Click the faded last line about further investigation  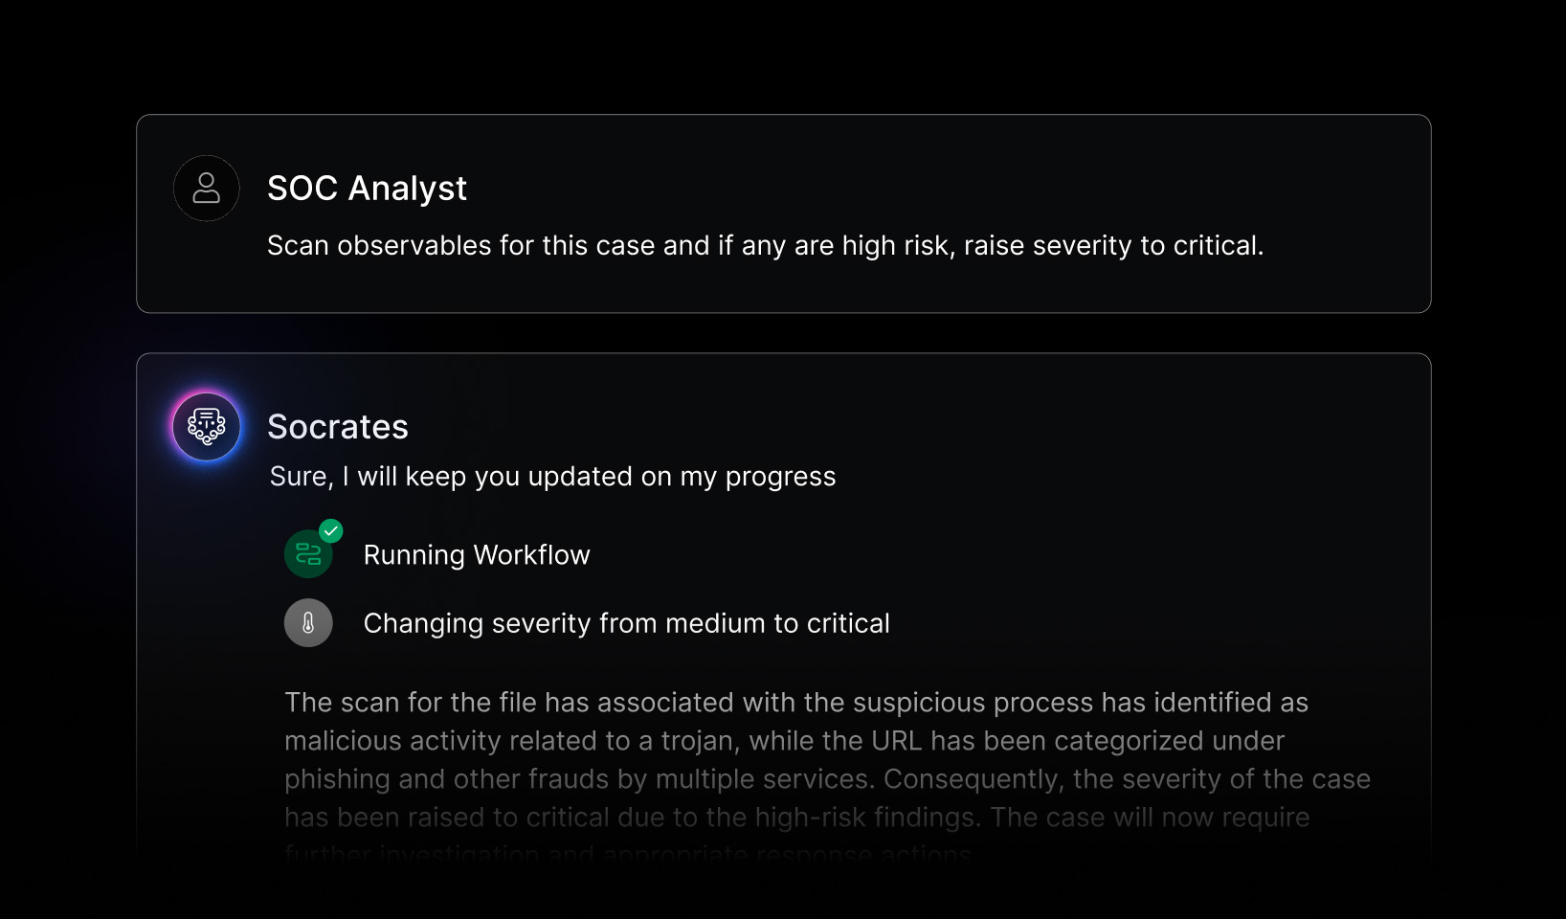coord(628,854)
